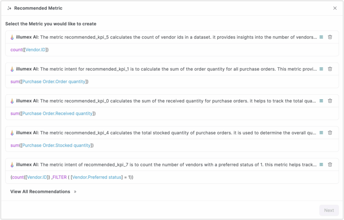Open lines menu icon for recommended_kpi_4
344x220 pixels.
click(x=321, y=133)
